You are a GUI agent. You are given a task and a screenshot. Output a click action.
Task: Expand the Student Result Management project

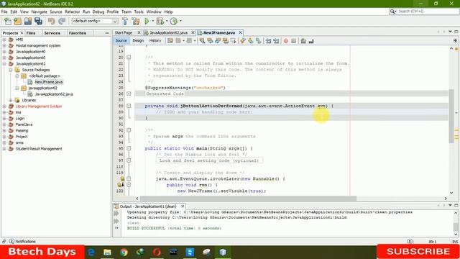[4, 149]
